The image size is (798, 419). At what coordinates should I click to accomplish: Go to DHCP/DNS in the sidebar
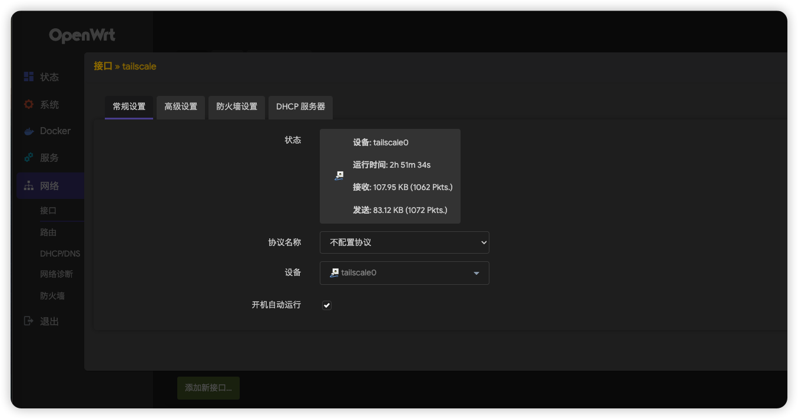[60, 254]
